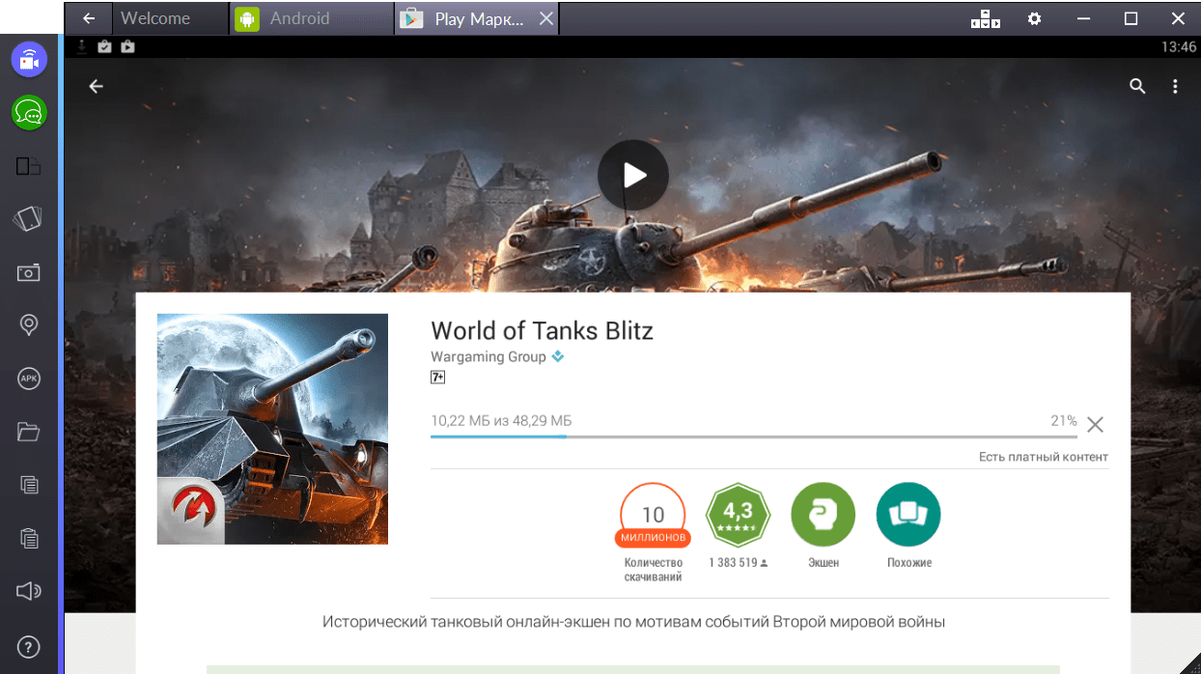The width and height of the screenshot is (1201, 674).
Task: Open the Play Market search icon
Action: 1137,86
